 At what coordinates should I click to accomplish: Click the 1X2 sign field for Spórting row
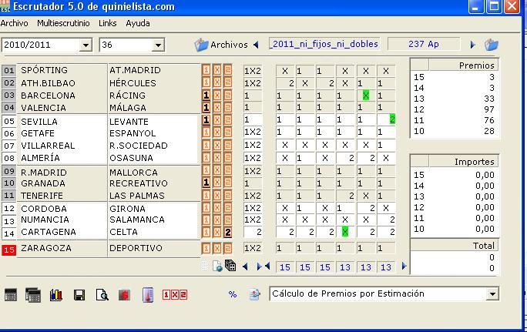[253, 71]
